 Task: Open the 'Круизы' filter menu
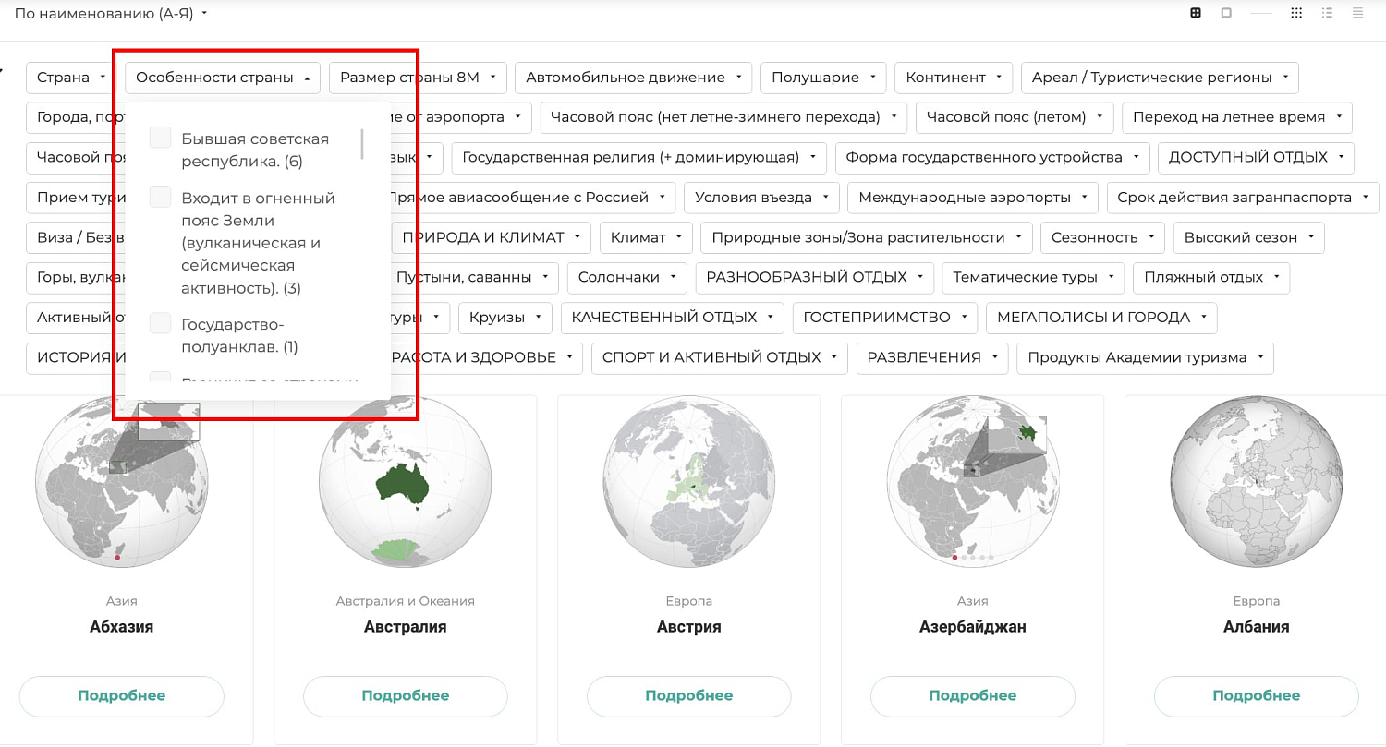(x=505, y=318)
